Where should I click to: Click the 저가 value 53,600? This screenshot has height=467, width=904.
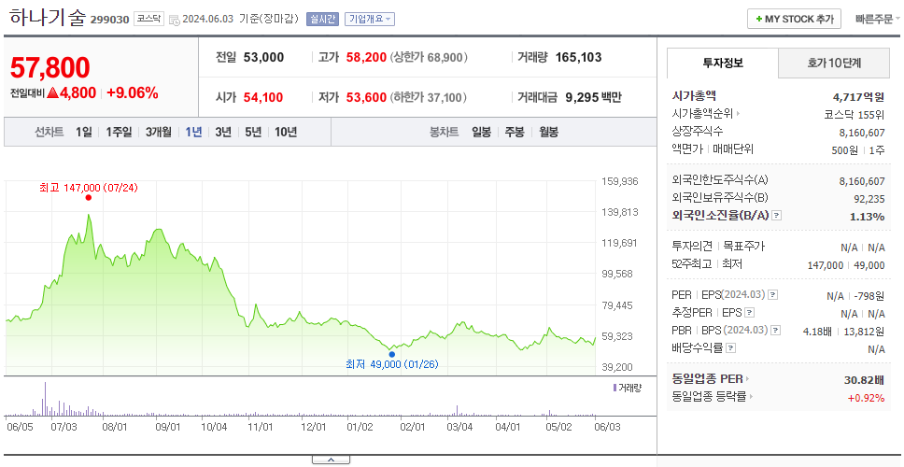click(367, 98)
